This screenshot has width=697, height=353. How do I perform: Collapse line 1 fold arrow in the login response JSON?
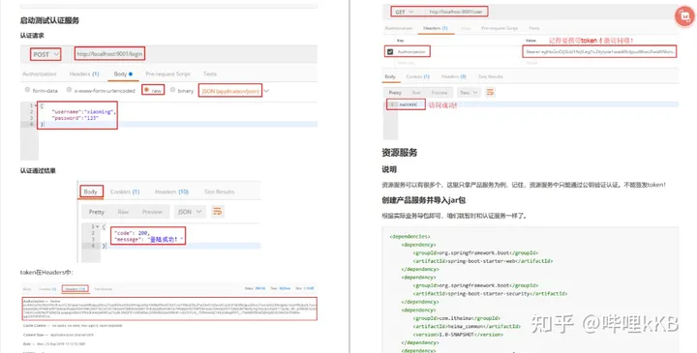point(98,227)
